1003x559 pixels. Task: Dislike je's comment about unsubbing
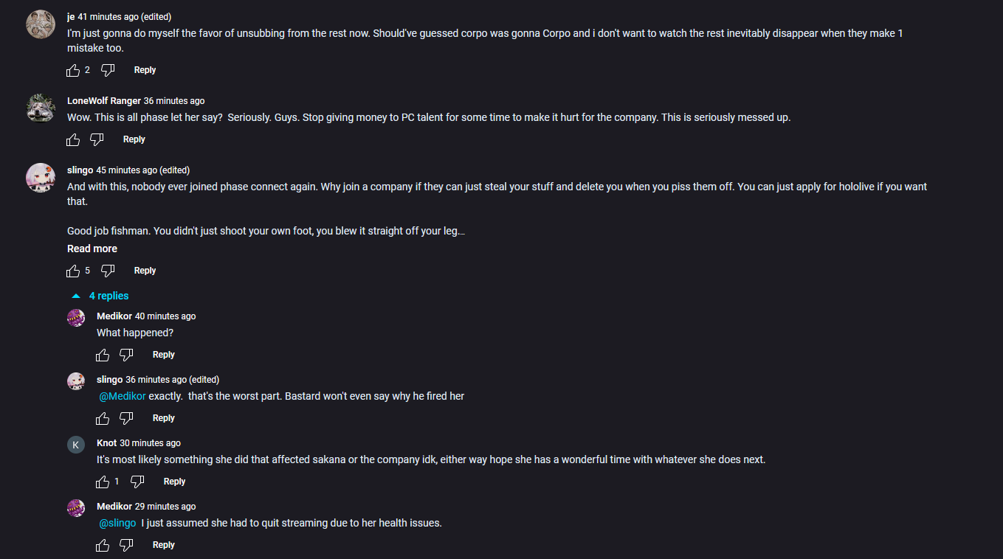(108, 70)
